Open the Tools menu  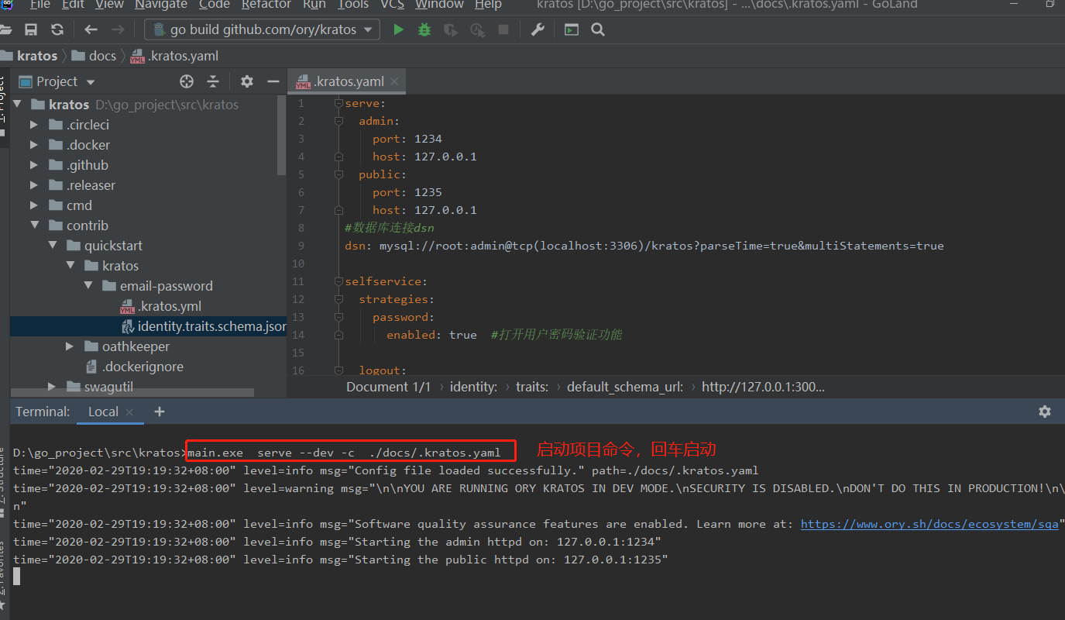pyautogui.click(x=352, y=5)
